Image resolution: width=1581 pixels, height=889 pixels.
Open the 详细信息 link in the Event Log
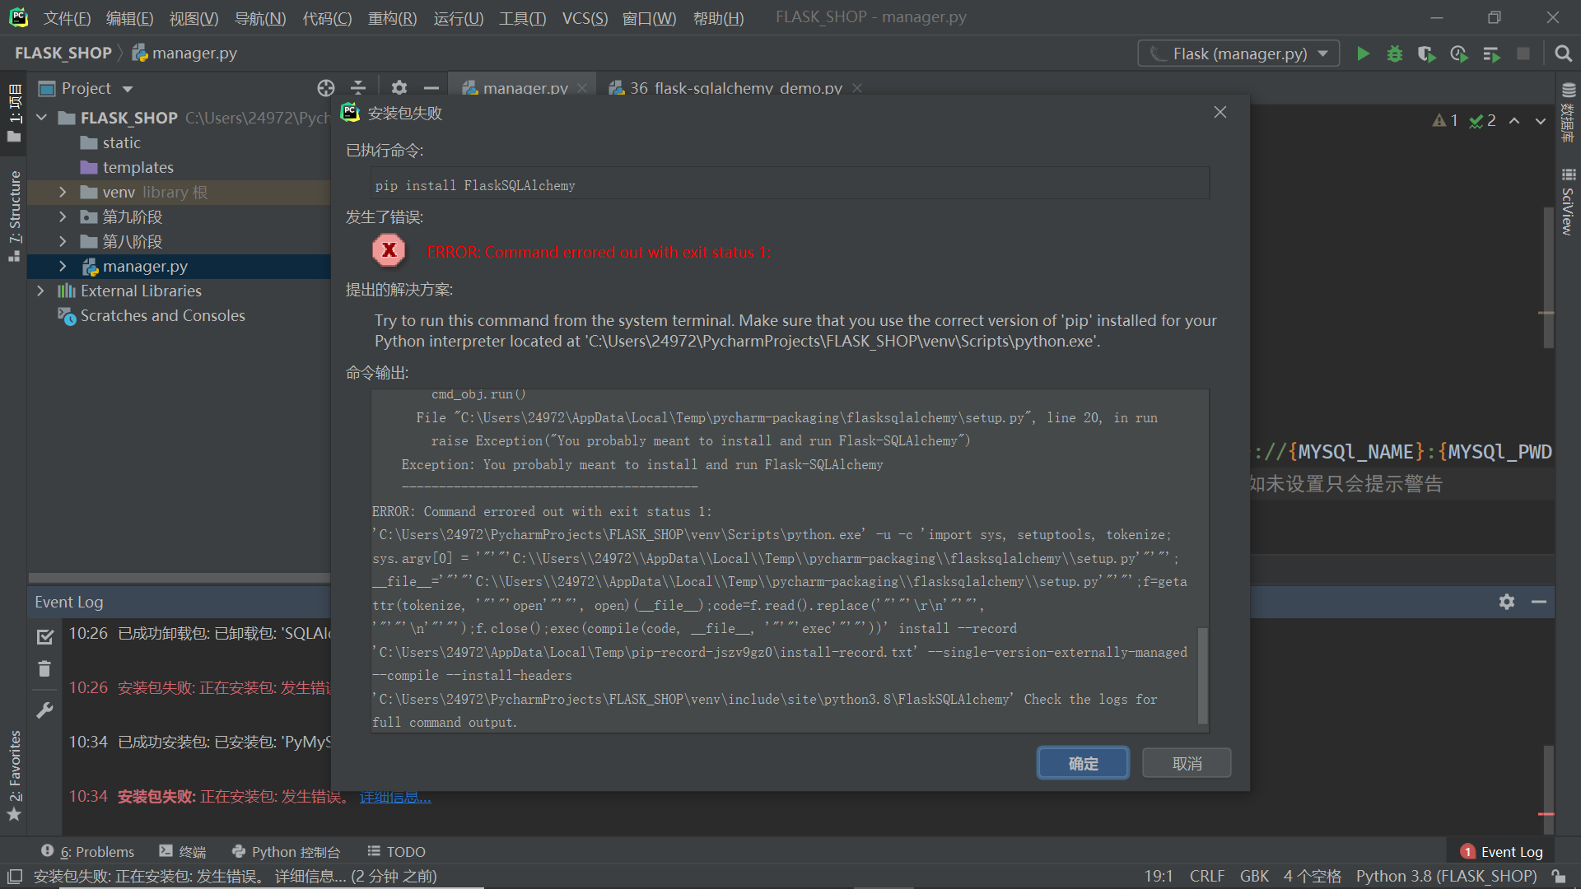pos(395,796)
